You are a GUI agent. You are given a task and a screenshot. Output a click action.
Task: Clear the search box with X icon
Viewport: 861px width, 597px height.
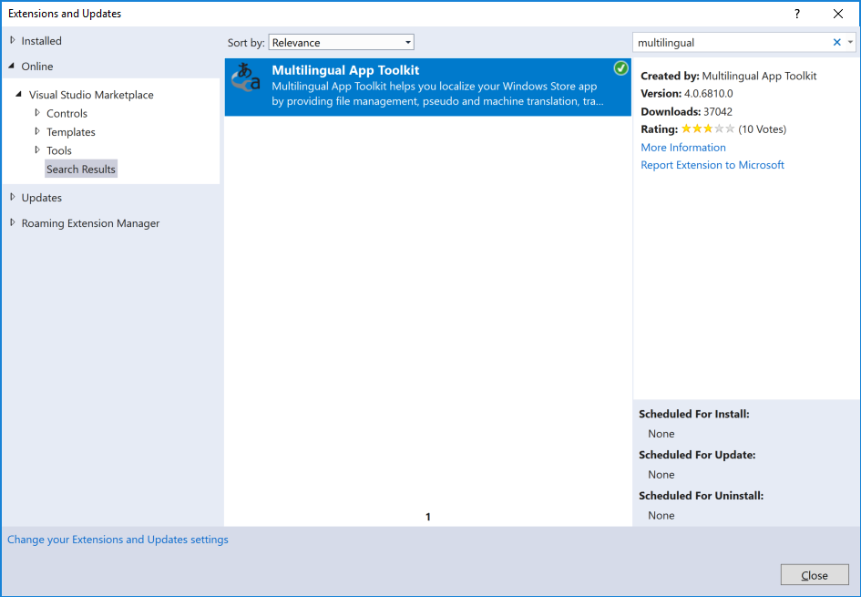point(836,43)
